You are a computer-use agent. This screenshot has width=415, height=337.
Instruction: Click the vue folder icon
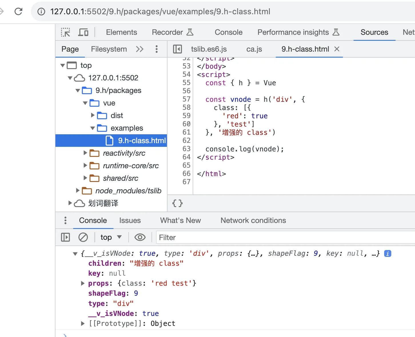tap(95, 103)
